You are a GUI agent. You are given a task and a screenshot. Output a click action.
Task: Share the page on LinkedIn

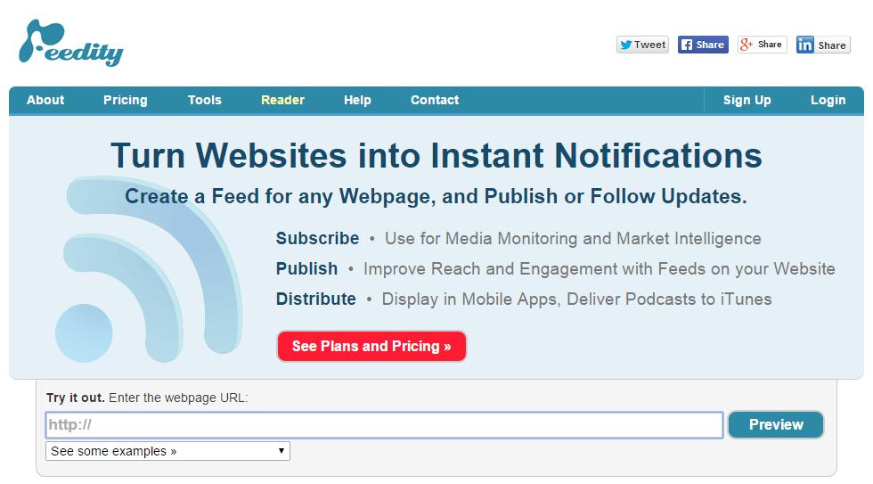pyautogui.click(x=823, y=45)
